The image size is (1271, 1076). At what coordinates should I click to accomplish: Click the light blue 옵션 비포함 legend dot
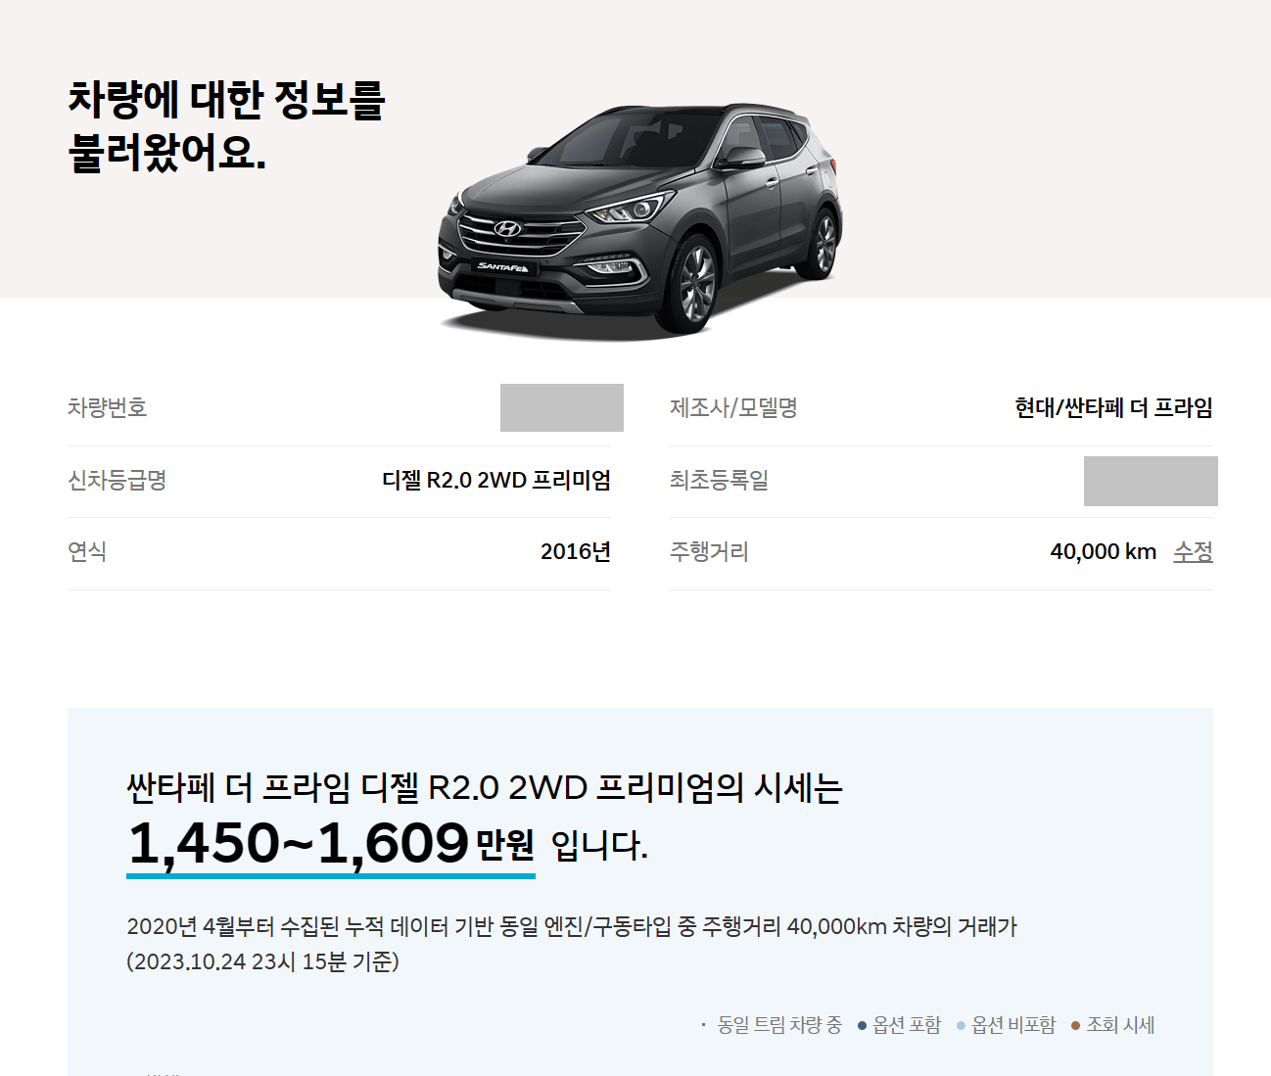(961, 1025)
